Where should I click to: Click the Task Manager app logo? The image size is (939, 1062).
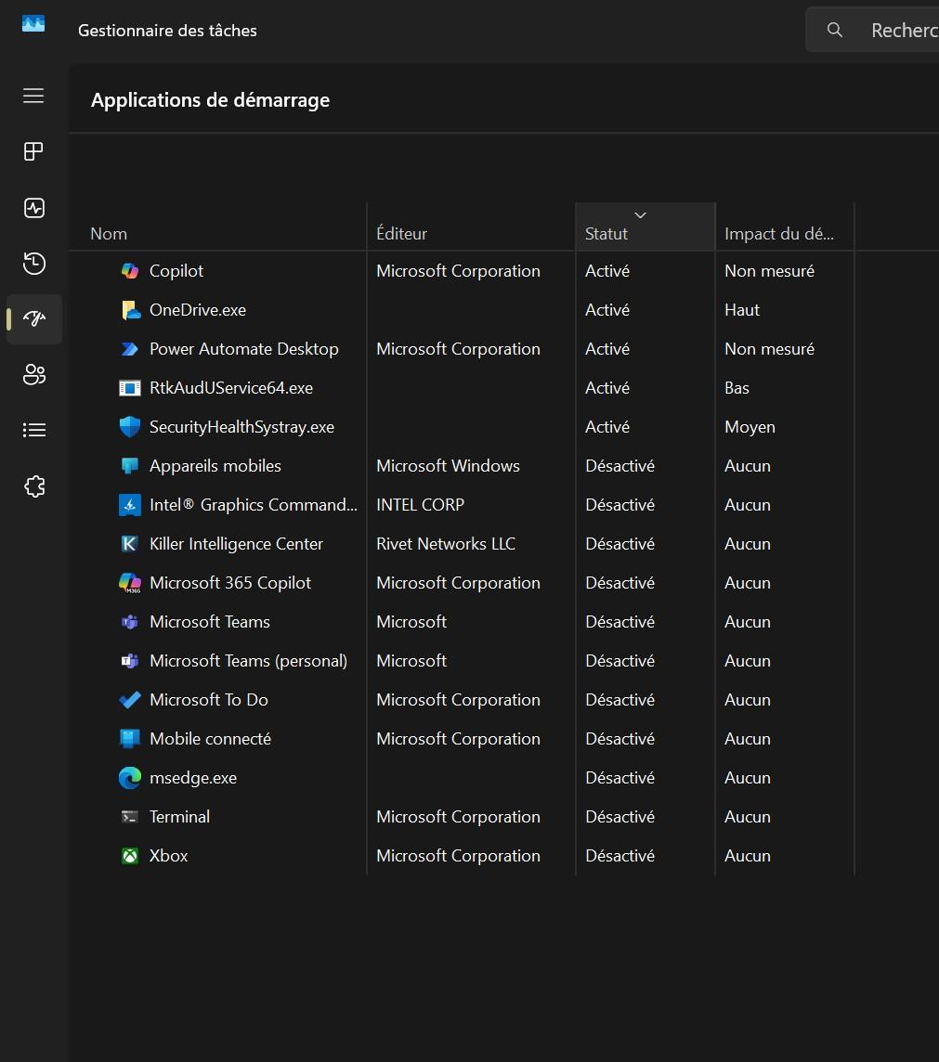tap(33, 24)
